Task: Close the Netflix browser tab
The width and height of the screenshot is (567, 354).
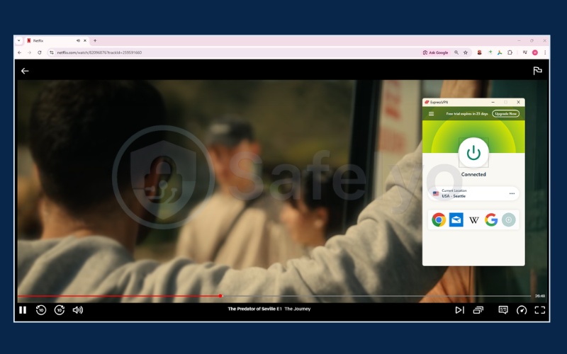Action: 85,40
